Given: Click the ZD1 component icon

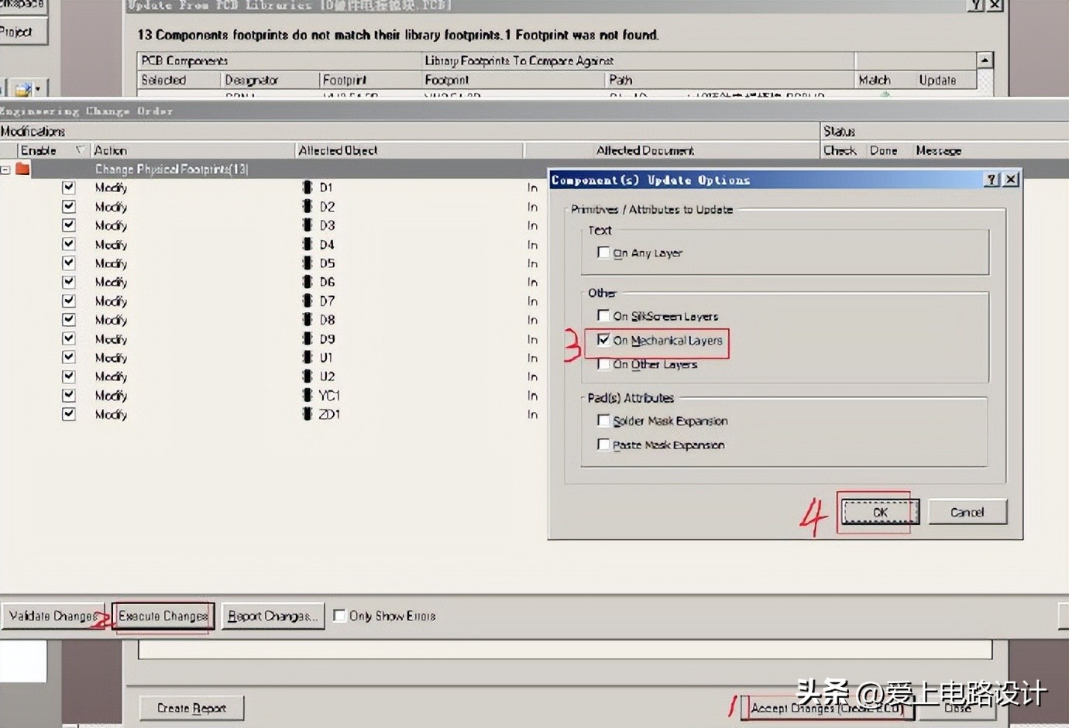Looking at the screenshot, I should pyautogui.click(x=308, y=414).
